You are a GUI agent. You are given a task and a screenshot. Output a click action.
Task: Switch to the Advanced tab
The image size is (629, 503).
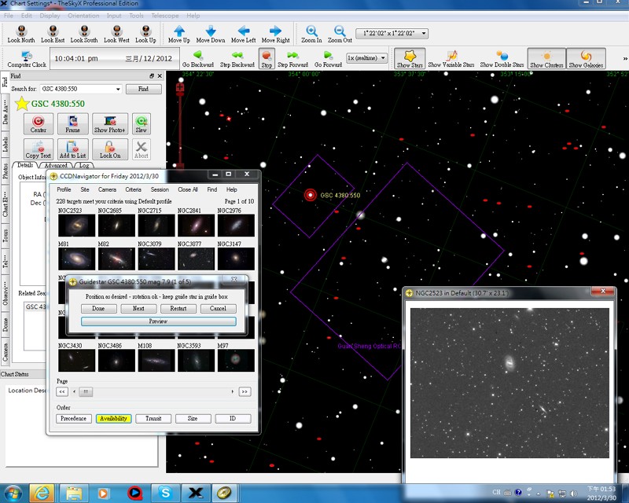56,166
